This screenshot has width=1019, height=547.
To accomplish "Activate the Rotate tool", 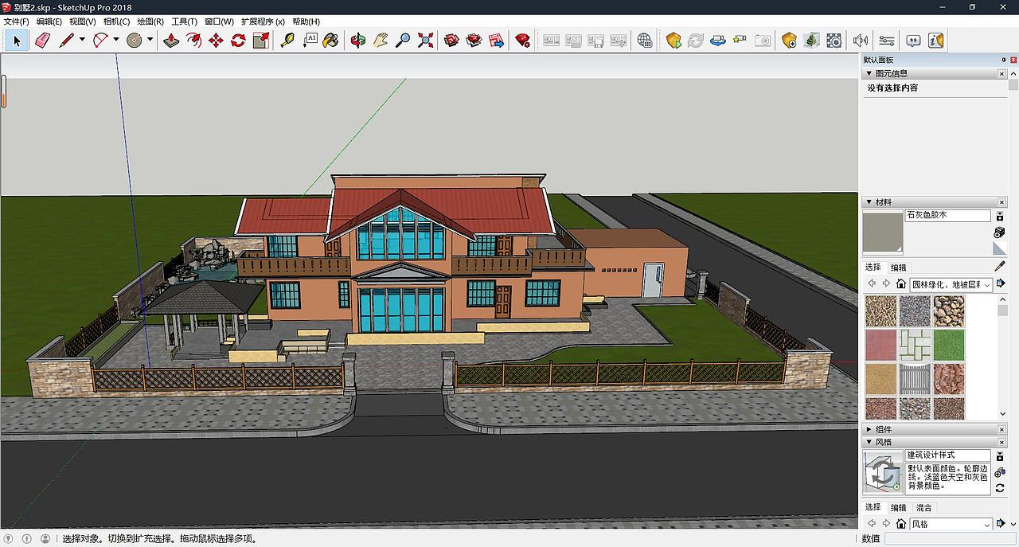I will coord(238,40).
